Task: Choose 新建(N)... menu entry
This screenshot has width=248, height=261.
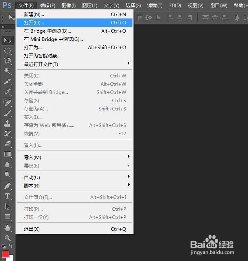Action: (75, 15)
